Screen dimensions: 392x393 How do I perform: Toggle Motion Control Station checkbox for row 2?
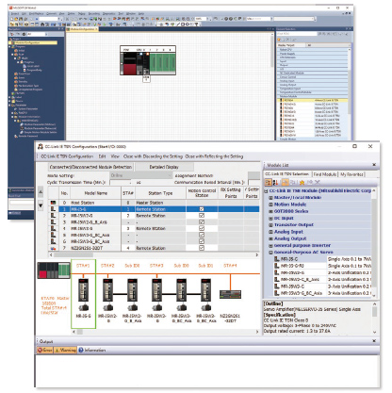coord(202,216)
